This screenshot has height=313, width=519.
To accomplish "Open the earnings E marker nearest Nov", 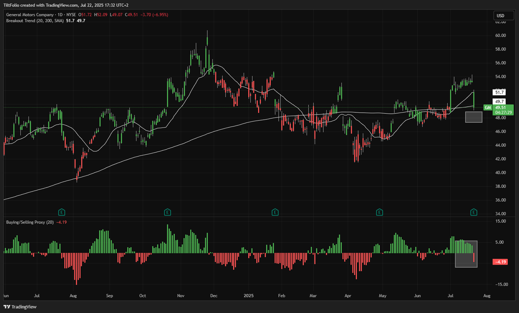I will [x=167, y=212].
